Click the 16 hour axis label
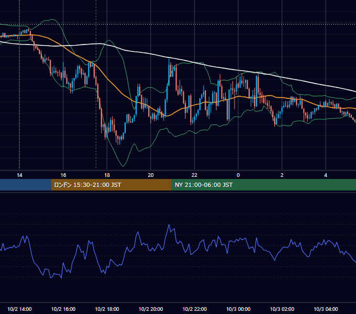 (63, 175)
